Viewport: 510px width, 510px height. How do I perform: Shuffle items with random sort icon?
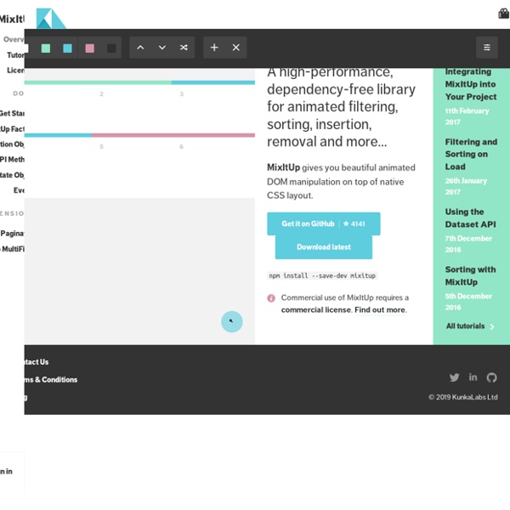tap(184, 48)
